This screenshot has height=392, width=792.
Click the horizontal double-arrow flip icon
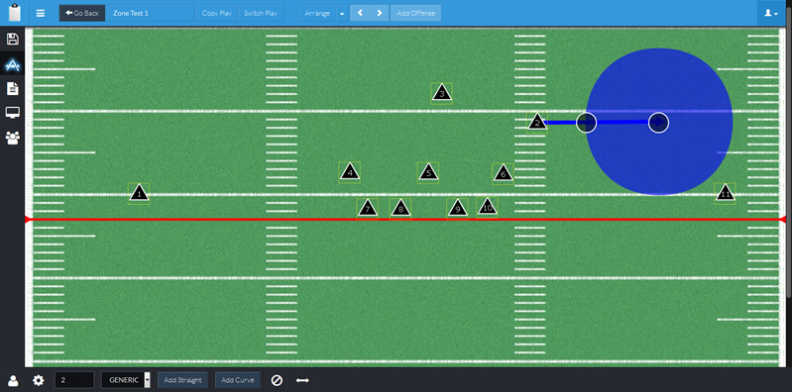point(302,380)
